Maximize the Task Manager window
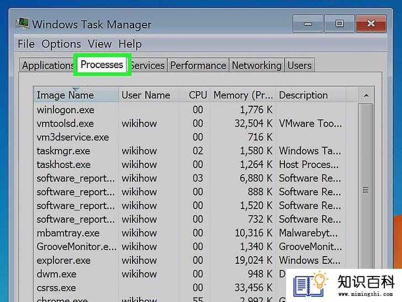 pos(340,23)
